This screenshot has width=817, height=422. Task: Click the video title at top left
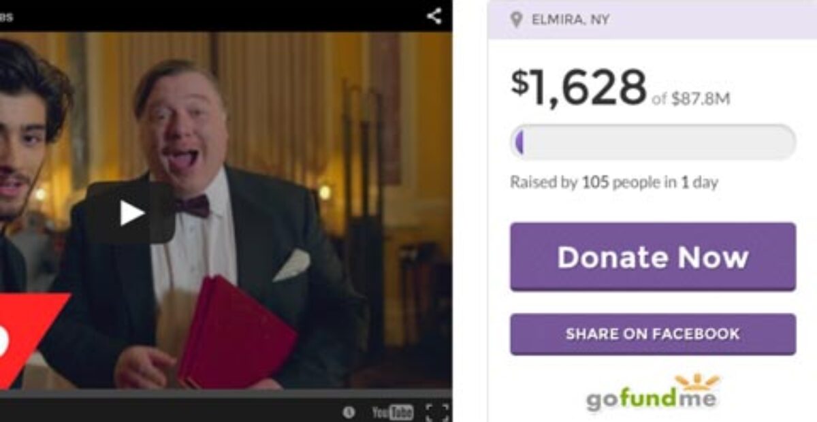pos(6,16)
